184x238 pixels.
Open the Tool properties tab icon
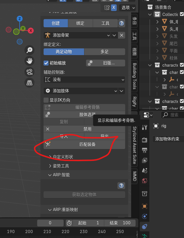(x=144, y=127)
